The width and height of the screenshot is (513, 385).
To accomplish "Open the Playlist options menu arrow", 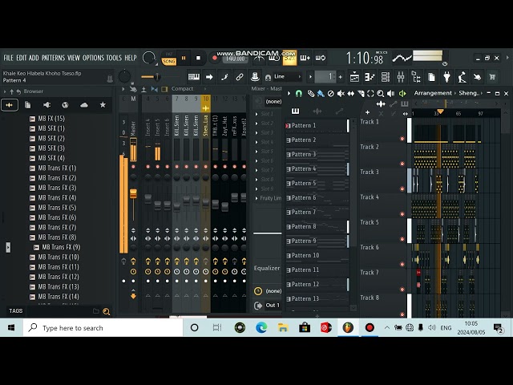I will click(289, 94).
